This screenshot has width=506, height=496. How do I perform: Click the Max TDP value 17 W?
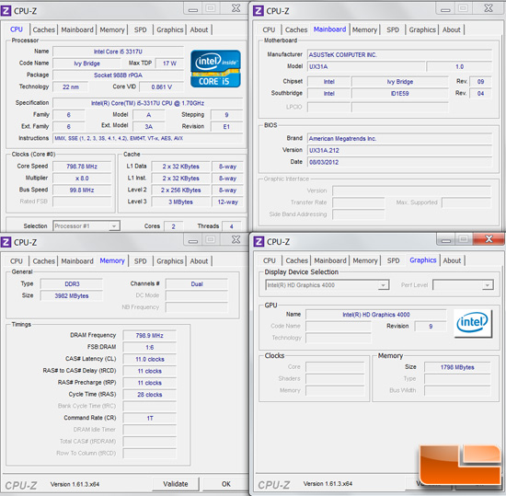pos(169,63)
